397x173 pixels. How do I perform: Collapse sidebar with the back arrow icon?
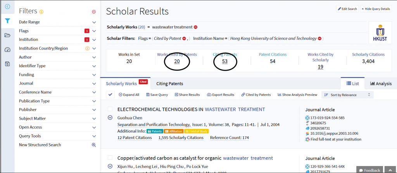7,7
